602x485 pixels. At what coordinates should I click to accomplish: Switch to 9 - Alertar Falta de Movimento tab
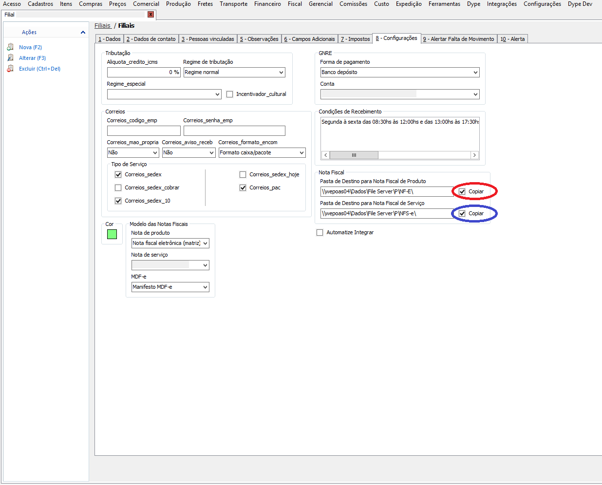tap(459, 39)
